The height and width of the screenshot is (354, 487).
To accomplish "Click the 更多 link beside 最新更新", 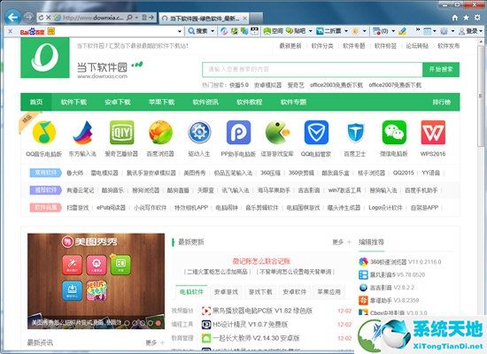I will tap(342, 242).
